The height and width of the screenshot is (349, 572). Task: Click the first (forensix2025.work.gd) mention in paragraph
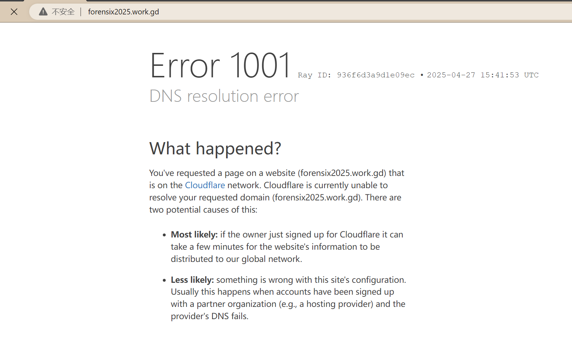click(342, 173)
